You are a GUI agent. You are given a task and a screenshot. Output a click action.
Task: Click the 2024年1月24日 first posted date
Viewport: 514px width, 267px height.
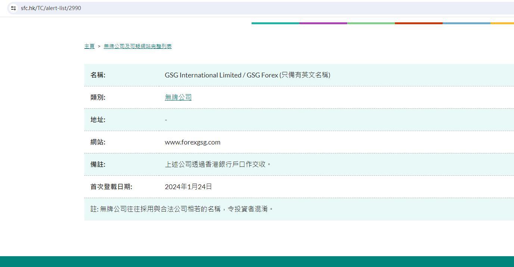click(x=188, y=187)
